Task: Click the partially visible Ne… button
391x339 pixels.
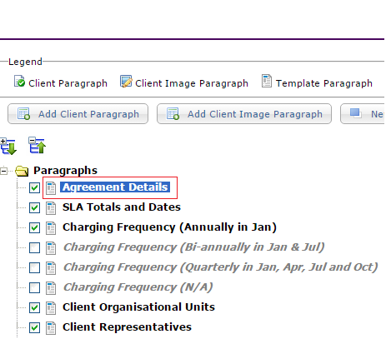Action: pyautogui.click(x=363, y=114)
